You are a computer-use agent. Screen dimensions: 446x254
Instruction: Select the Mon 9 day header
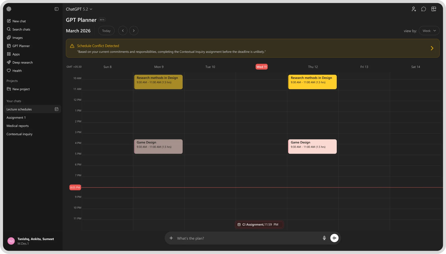click(159, 67)
